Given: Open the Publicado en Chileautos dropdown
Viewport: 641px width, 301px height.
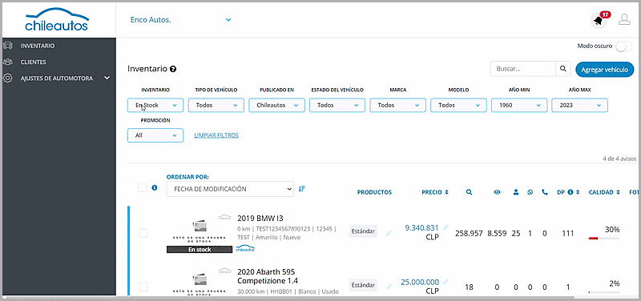Looking at the screenshot, I should (276, 105).
